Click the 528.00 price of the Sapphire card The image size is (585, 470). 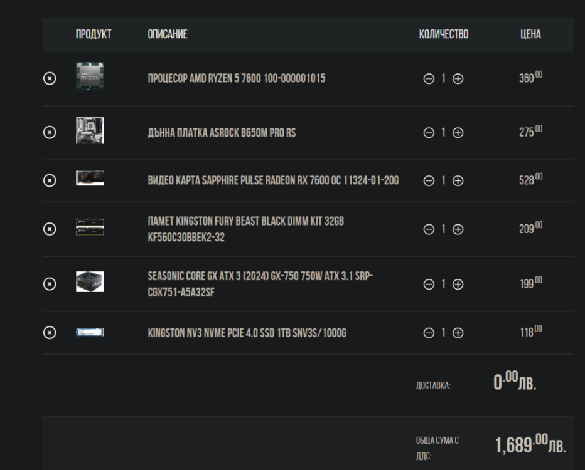(x=530, y=179)
